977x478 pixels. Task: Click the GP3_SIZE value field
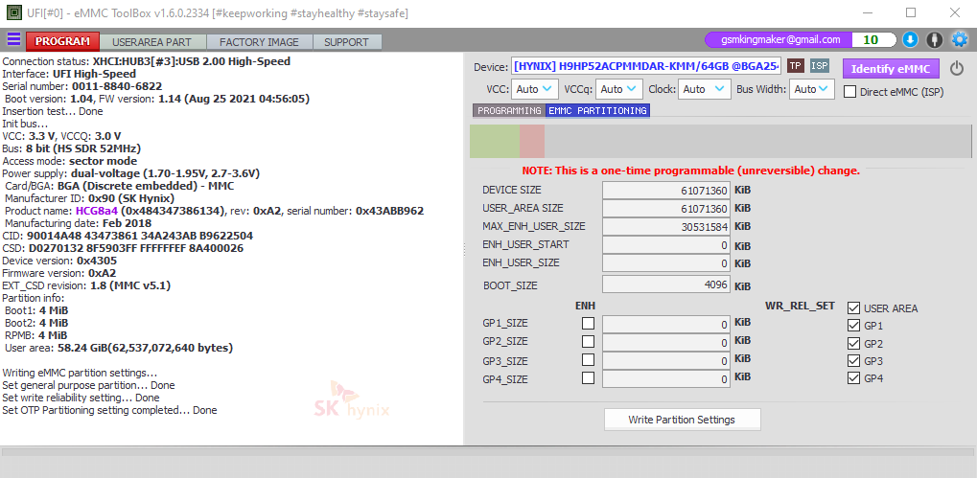pos(666,360)
